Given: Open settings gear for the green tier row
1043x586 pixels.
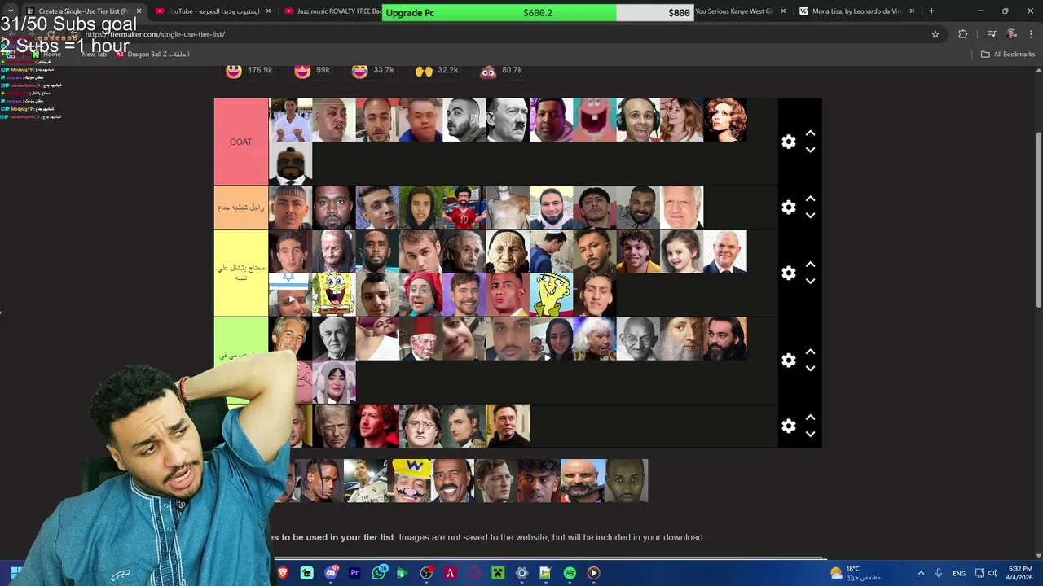Looking at the screenshot, I should 788,361.
